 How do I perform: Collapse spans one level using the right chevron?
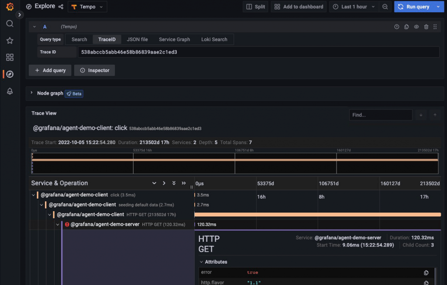point(164,183)
